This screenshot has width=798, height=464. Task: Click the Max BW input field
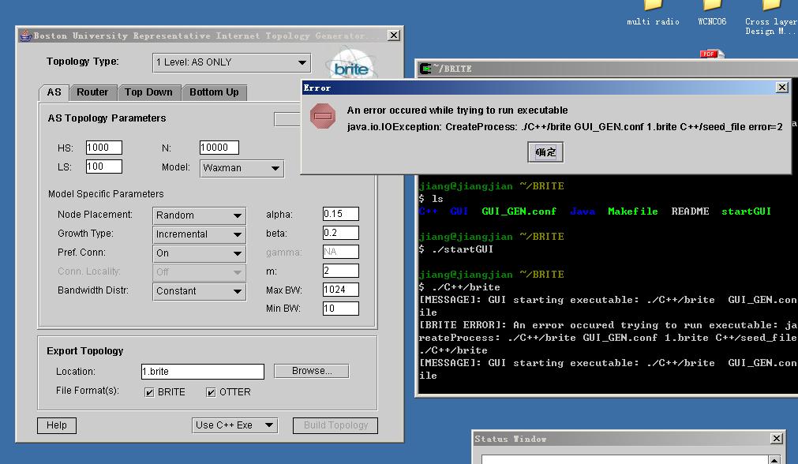pos(340,290)
